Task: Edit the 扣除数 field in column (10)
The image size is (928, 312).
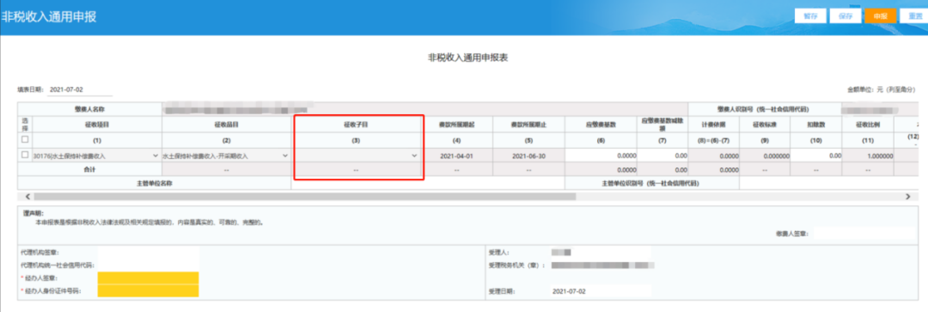Action: 816,155
